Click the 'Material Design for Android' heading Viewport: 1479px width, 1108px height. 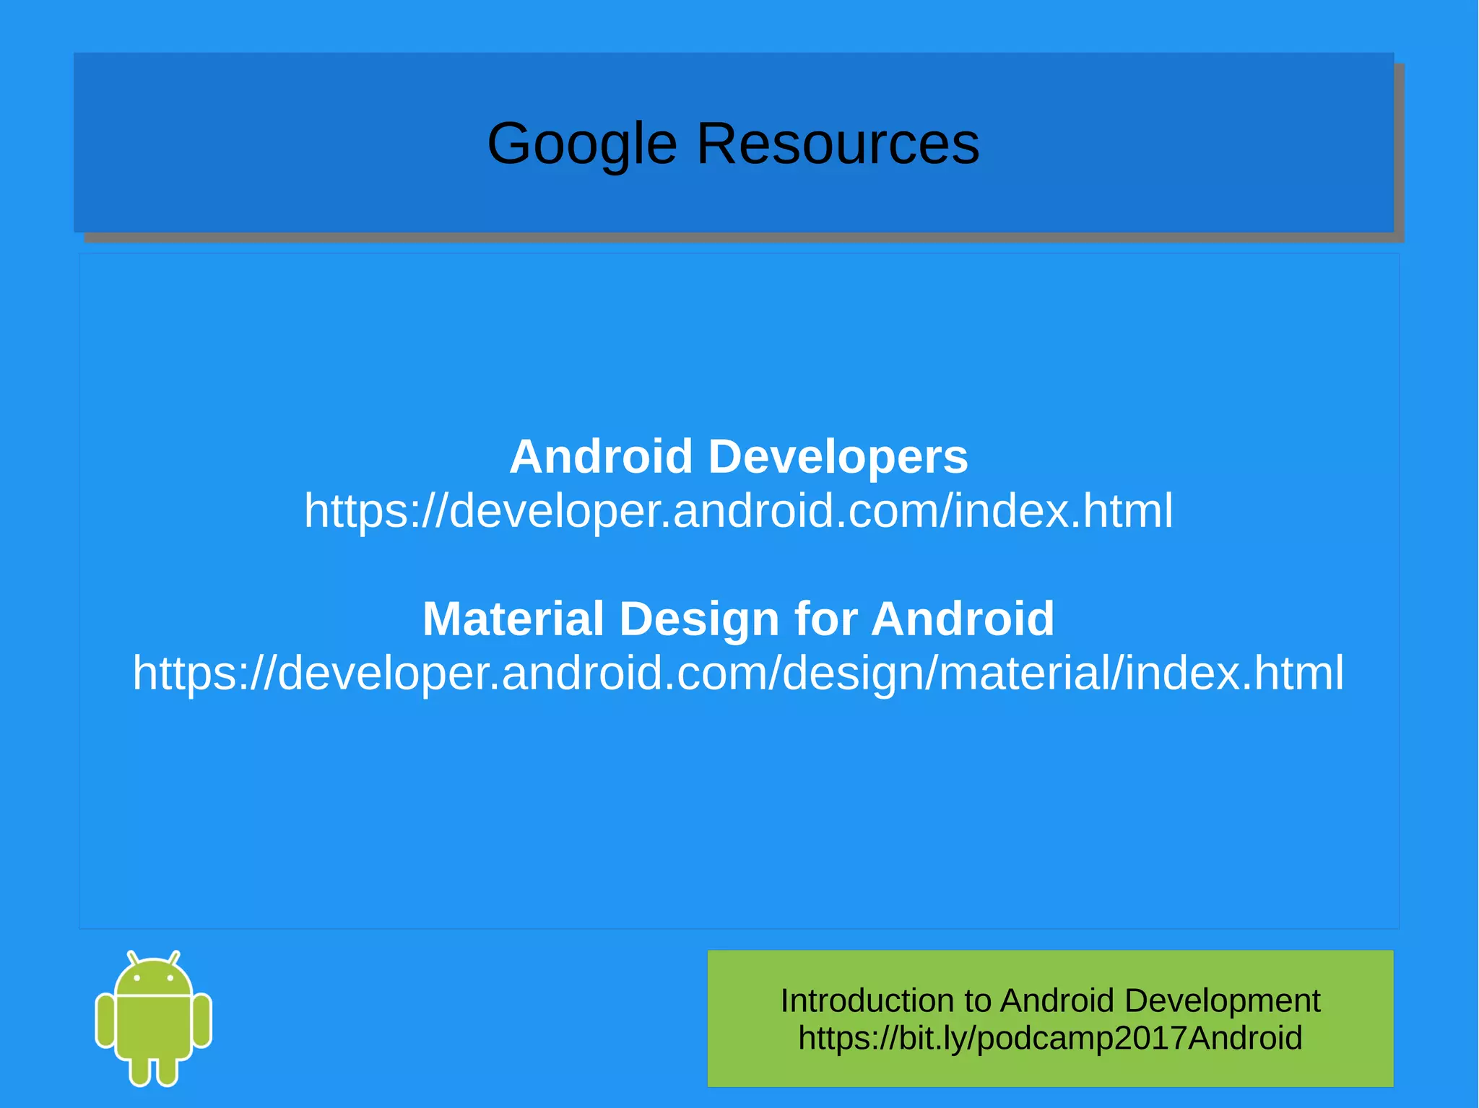739,619
